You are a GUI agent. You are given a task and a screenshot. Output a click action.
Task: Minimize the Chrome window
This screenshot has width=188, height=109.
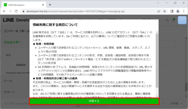coord(167,3)
